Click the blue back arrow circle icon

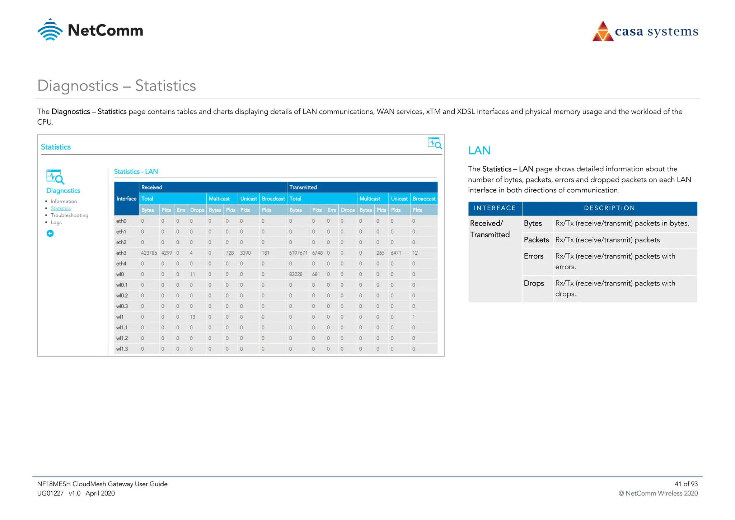[50, 233]
